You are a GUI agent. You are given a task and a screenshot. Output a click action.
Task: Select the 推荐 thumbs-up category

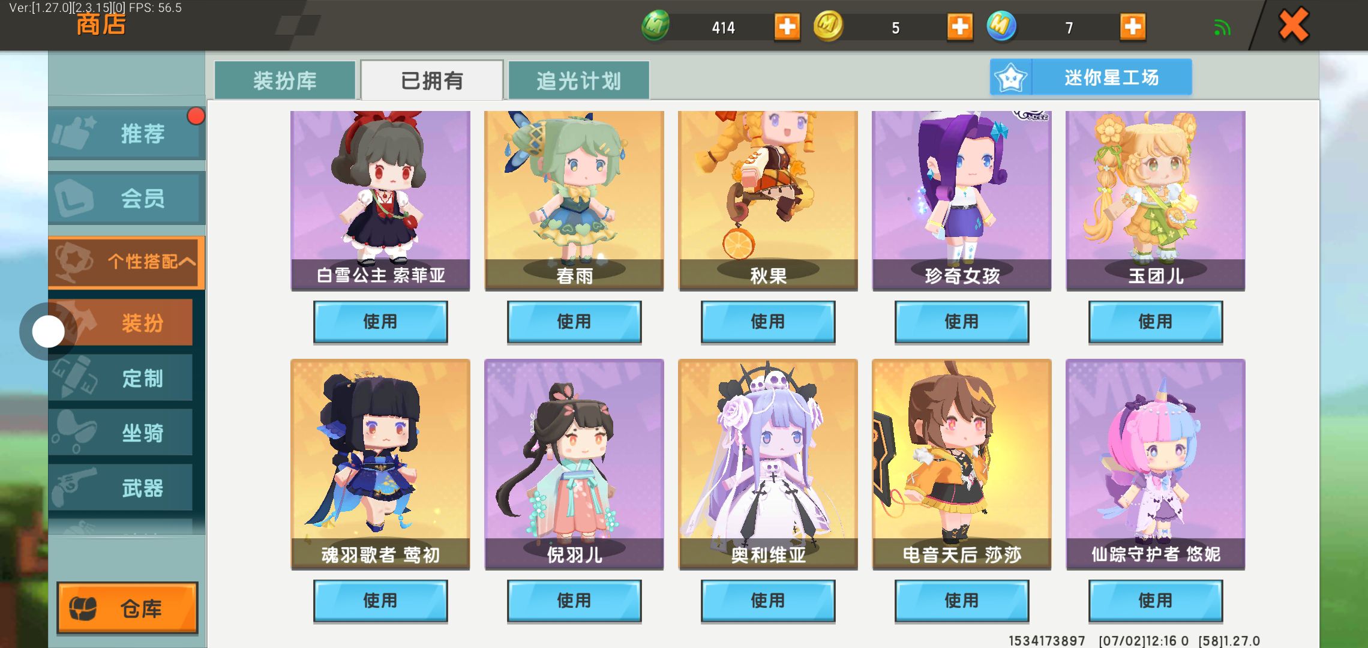pos(126,133)
